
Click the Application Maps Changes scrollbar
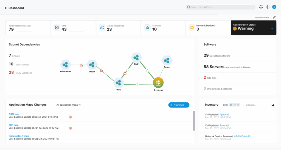tap(194, 121)
